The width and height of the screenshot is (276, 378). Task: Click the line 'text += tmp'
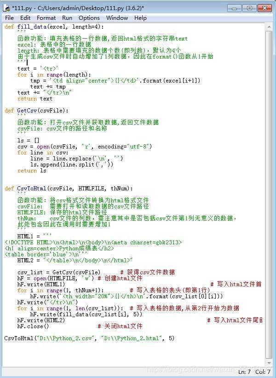click(x=48, y=87)
